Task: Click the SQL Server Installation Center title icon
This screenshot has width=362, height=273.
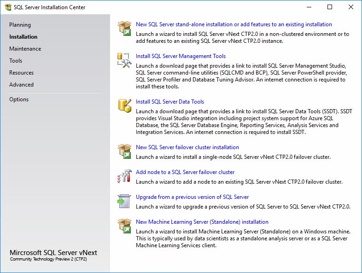Action: [x=8, y=7]
